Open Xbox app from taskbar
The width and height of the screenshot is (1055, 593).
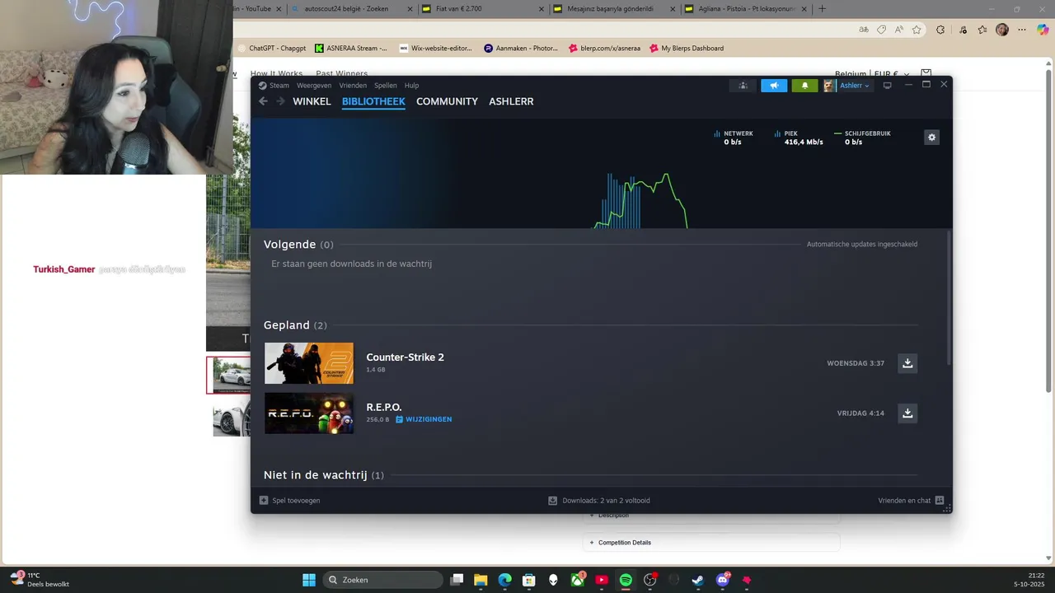(578, 580)
